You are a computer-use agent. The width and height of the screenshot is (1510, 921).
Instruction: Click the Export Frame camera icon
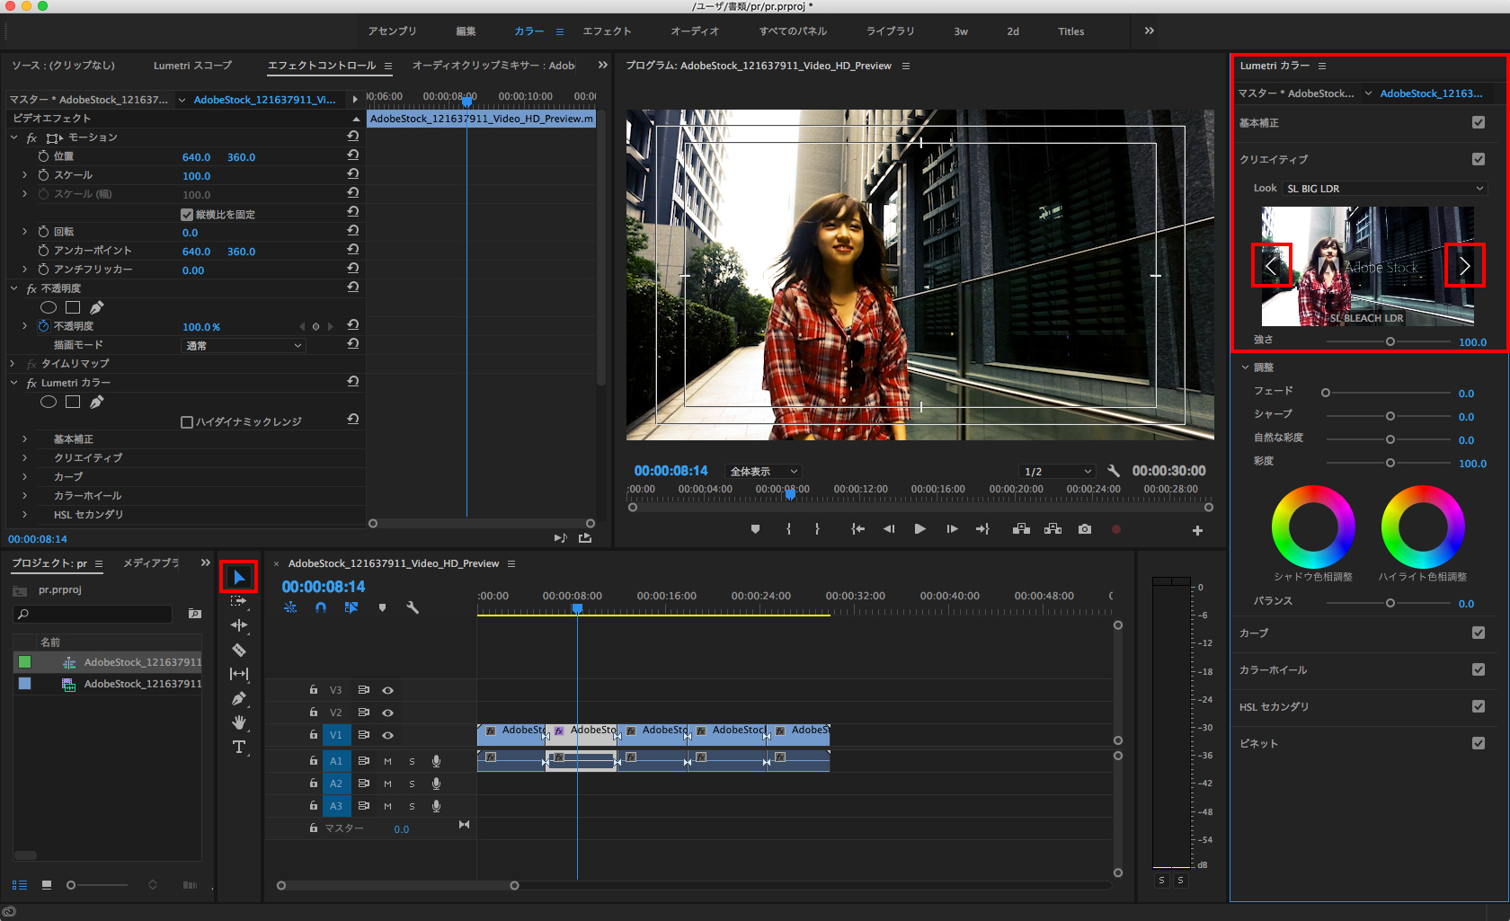click(1085, 529)
